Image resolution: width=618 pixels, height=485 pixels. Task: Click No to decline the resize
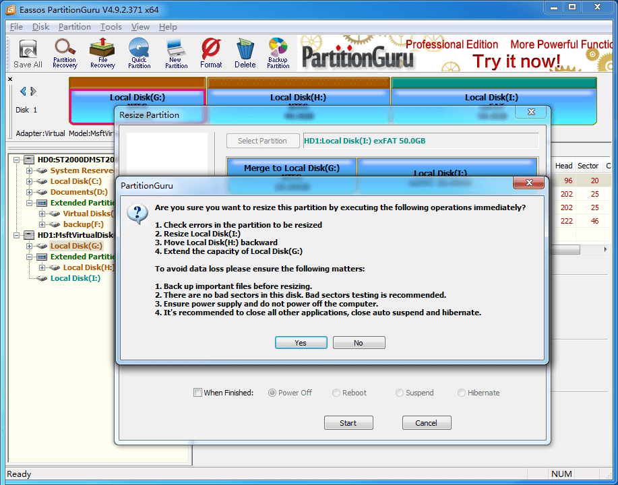coord(359,343)
